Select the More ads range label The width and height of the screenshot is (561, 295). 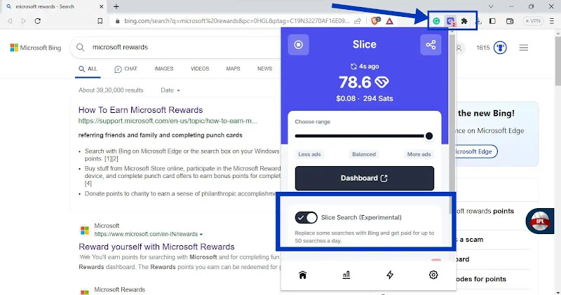point(419,154)
